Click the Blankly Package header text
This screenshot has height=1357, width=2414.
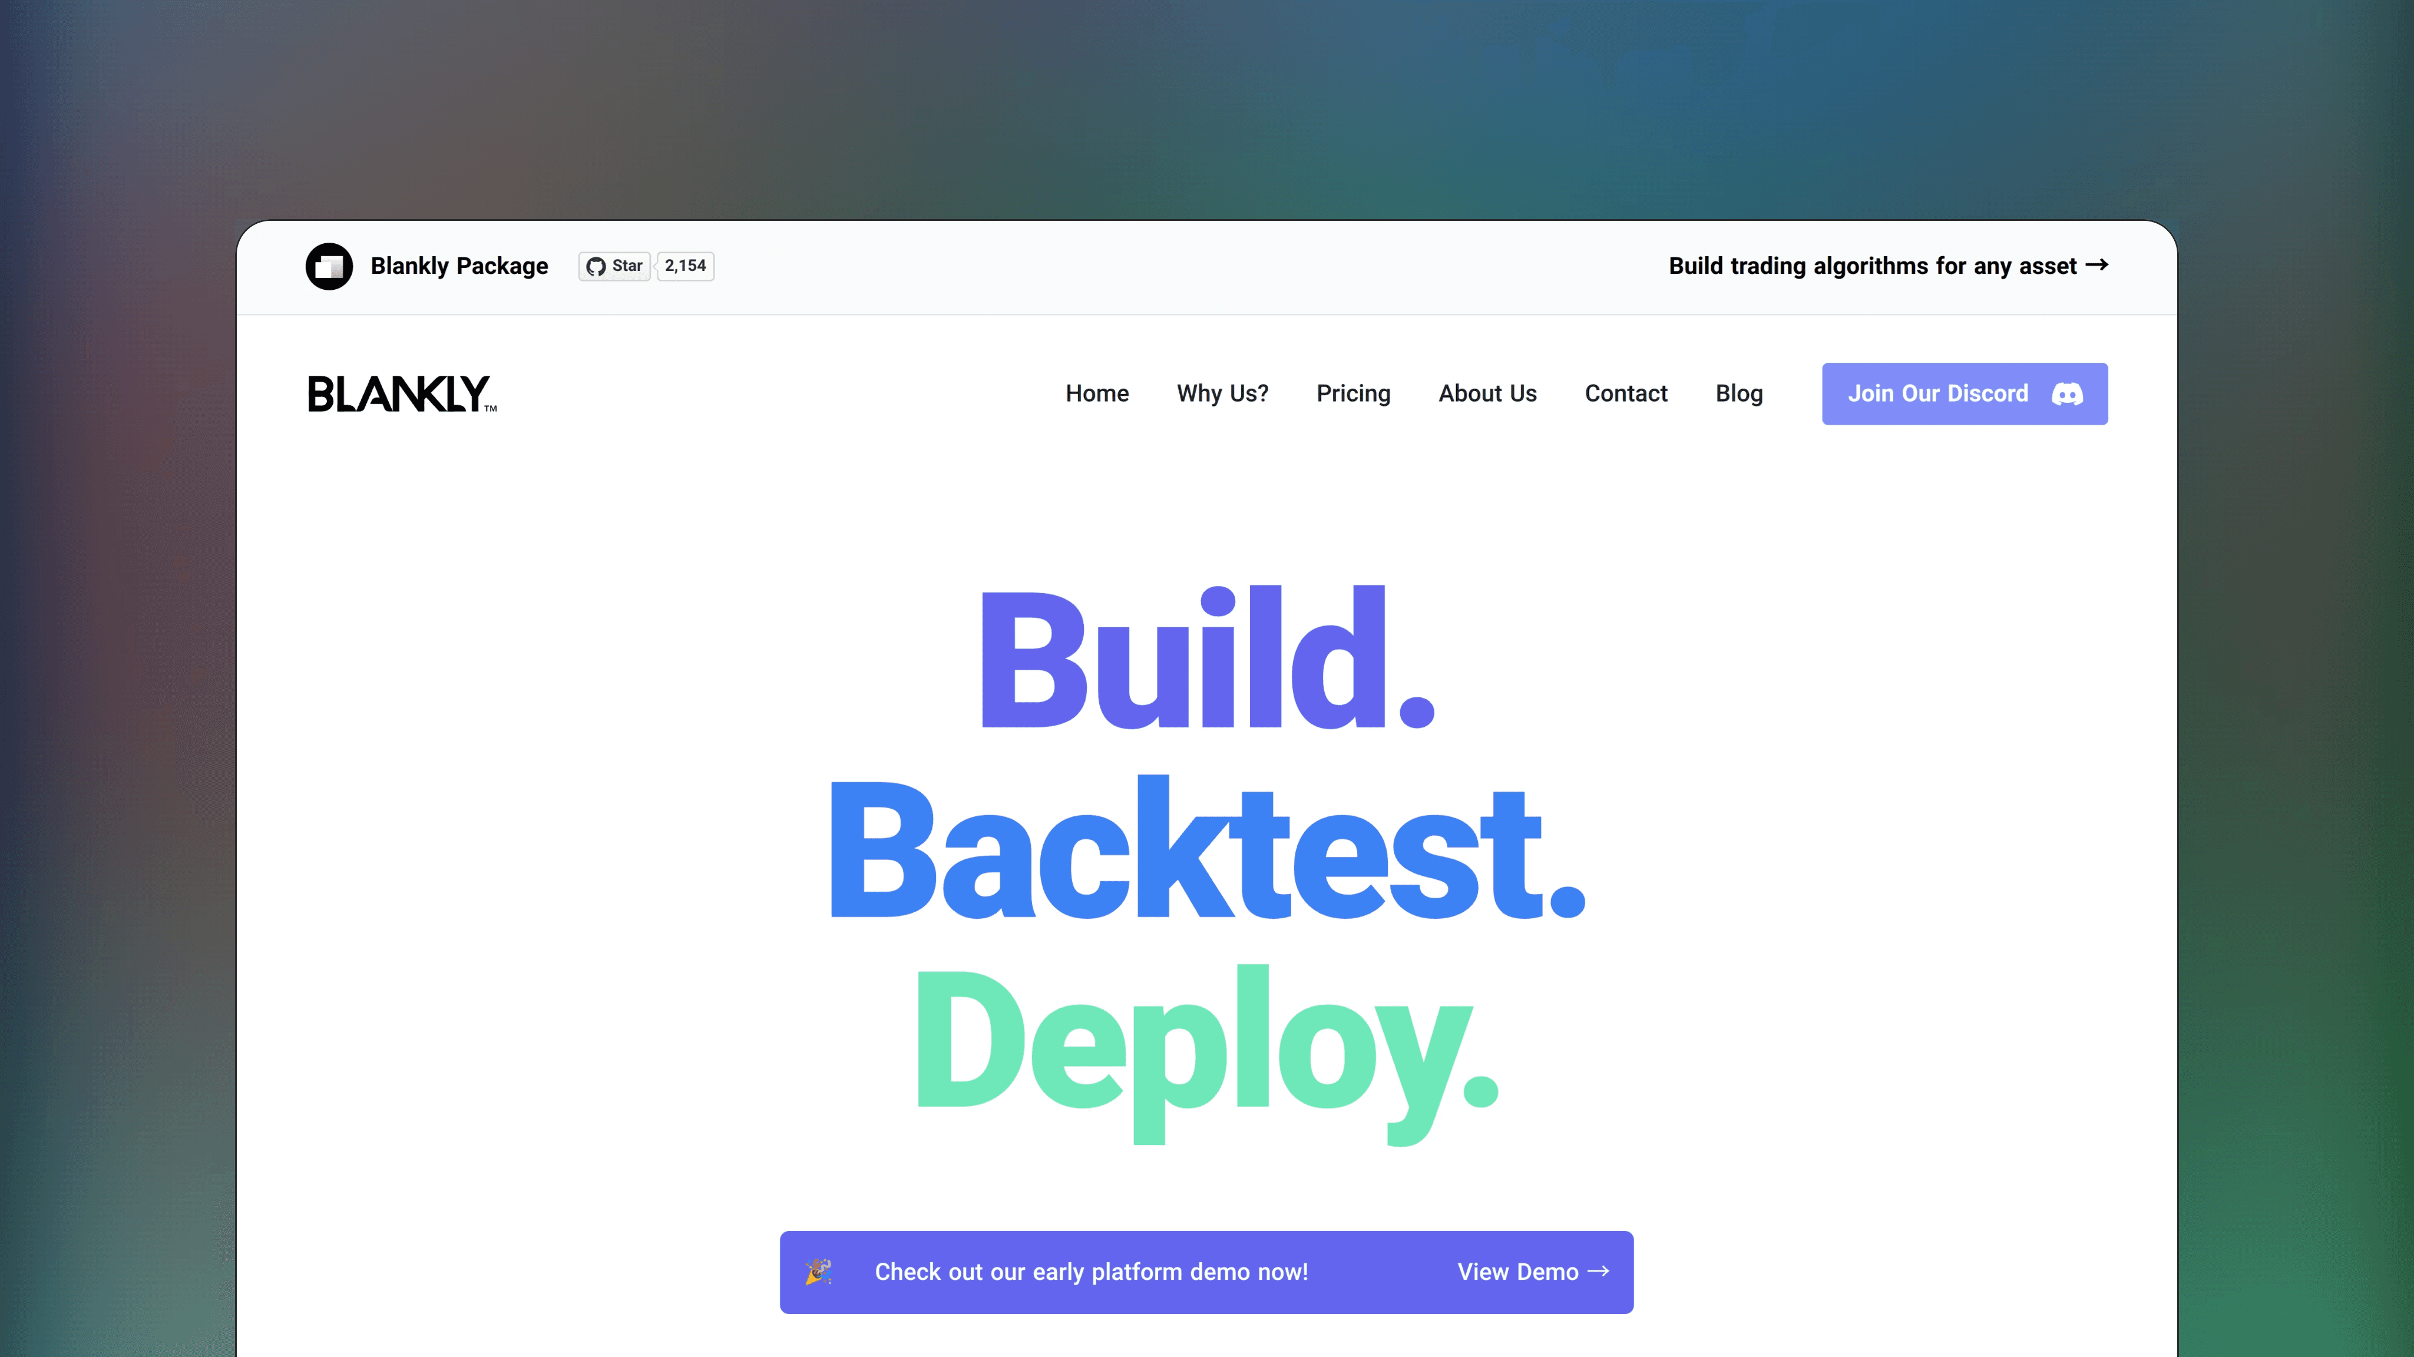coord(459,266)
